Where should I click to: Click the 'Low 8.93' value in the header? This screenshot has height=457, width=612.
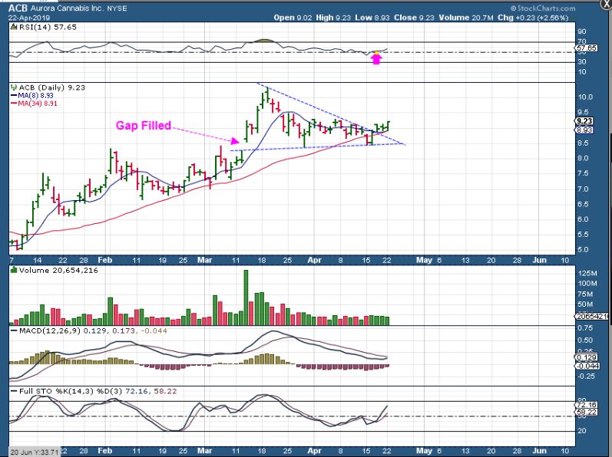pyautogui.click(x=372, y=18)
